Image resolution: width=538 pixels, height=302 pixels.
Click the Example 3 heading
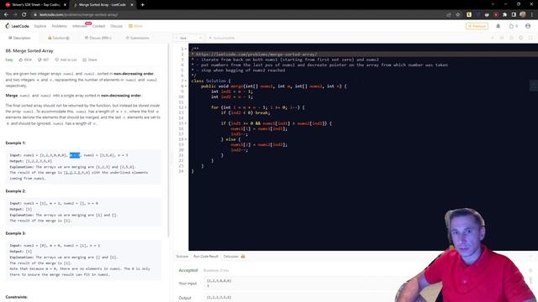(x=16, y=233)
